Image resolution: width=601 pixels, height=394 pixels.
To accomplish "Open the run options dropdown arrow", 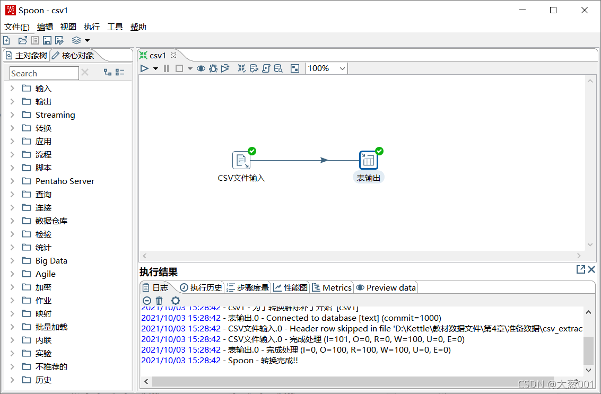I will point(155,68).
